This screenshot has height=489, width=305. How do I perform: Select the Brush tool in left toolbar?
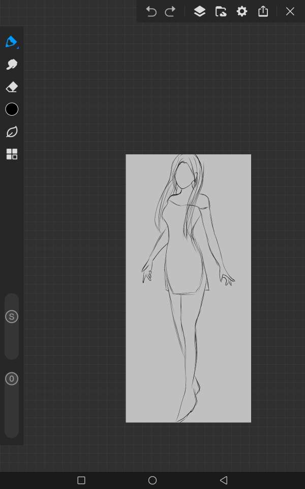point(12,42)
